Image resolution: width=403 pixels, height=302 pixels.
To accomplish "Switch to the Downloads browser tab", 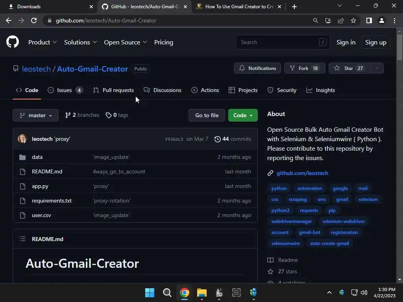I will pyautogui.click(x=49, y=7).
